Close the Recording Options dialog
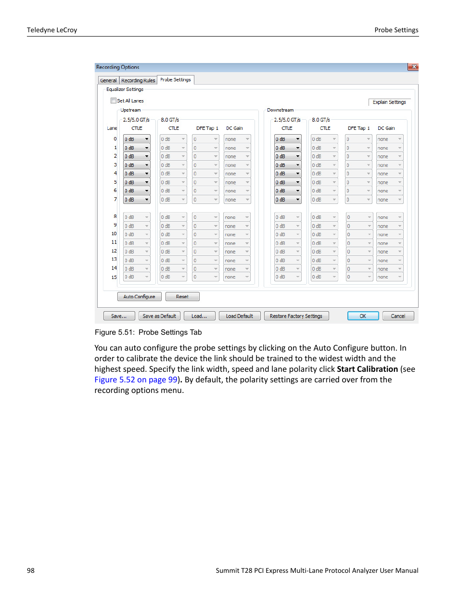Image resolution: width=459 pixels, height=594 pixels. coord(413,67)
